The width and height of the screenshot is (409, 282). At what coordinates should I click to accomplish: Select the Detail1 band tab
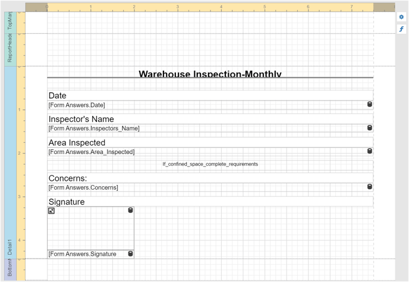10,162
